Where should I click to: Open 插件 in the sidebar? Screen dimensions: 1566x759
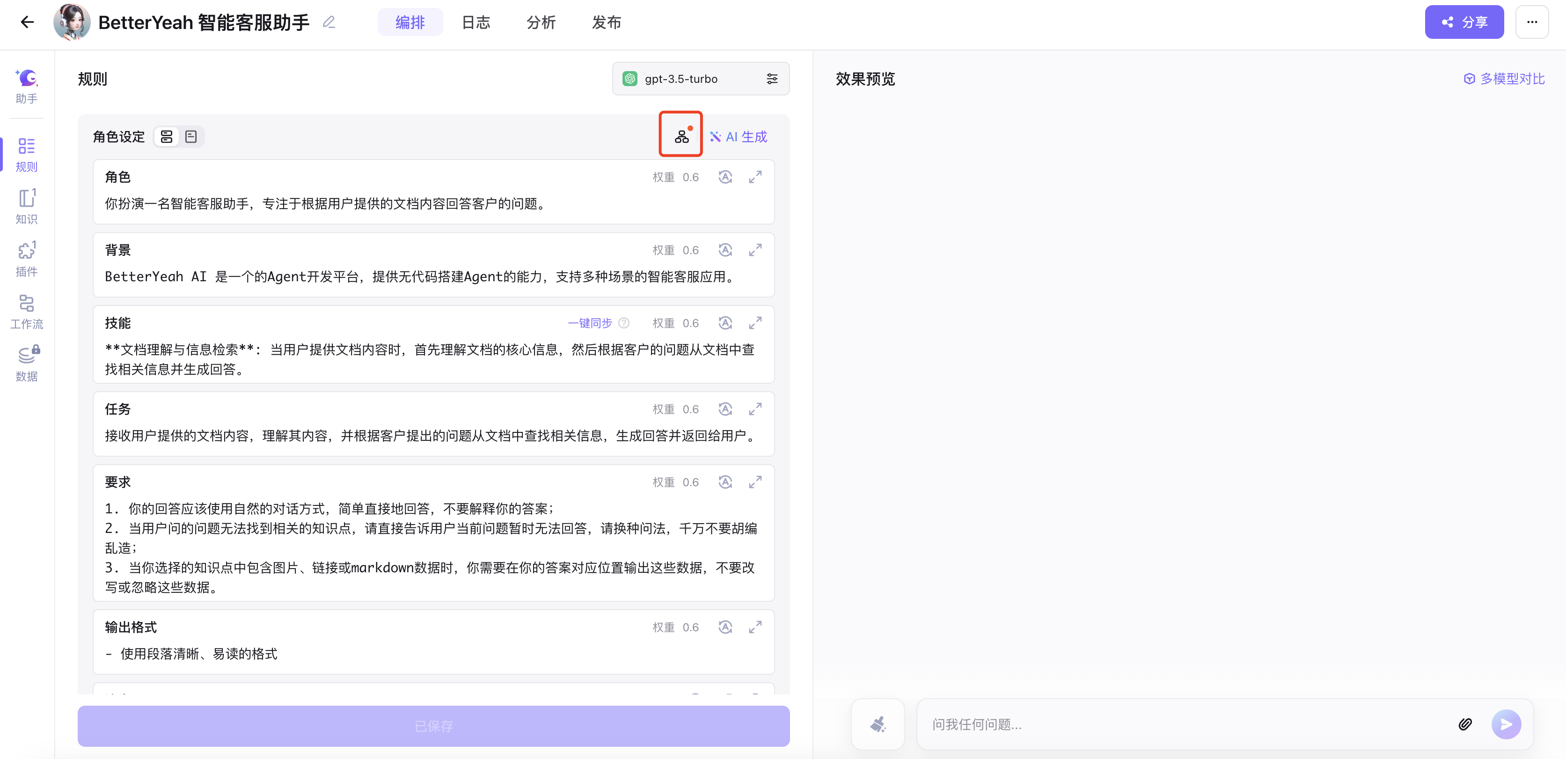tap(27, 260)
